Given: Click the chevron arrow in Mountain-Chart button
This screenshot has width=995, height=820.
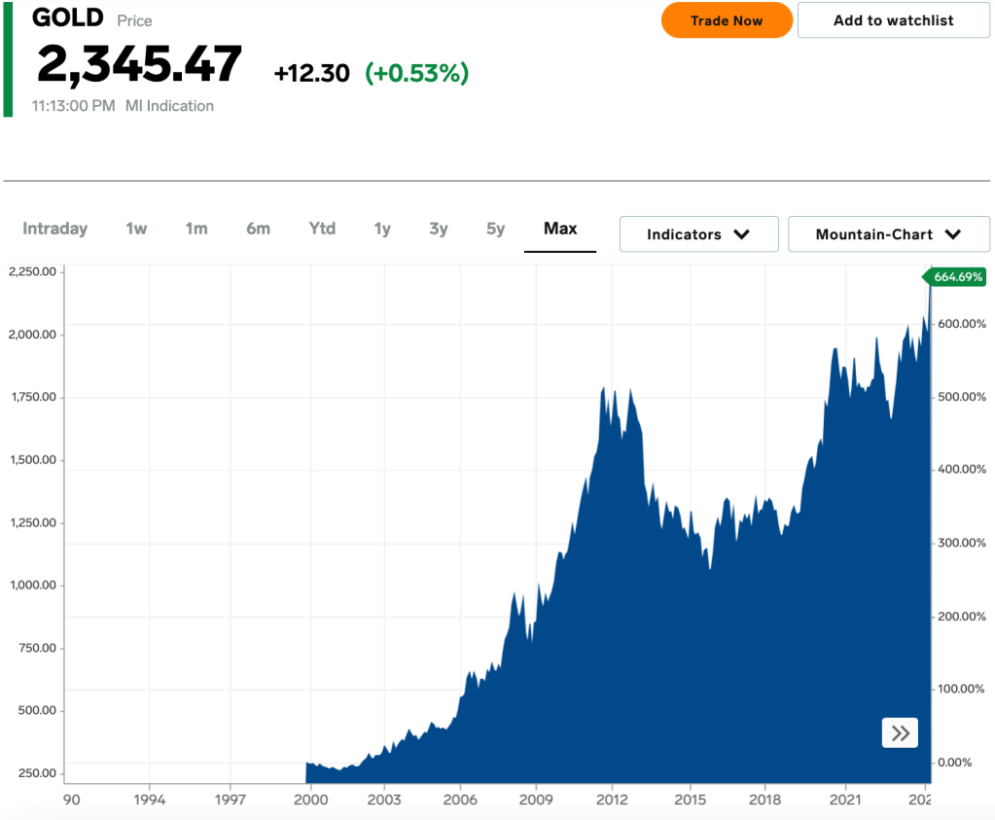Looking at the screenshot, I should click(952, 234).
